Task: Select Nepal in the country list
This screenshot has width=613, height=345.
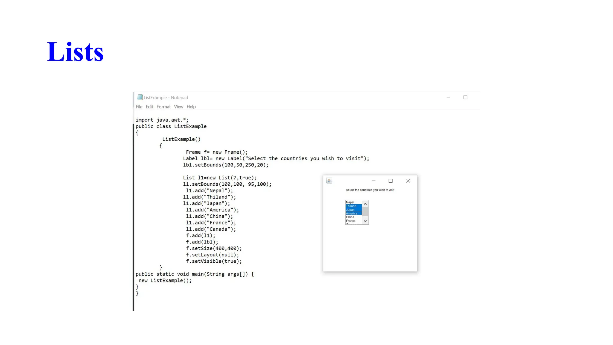Action: point(350,202)
